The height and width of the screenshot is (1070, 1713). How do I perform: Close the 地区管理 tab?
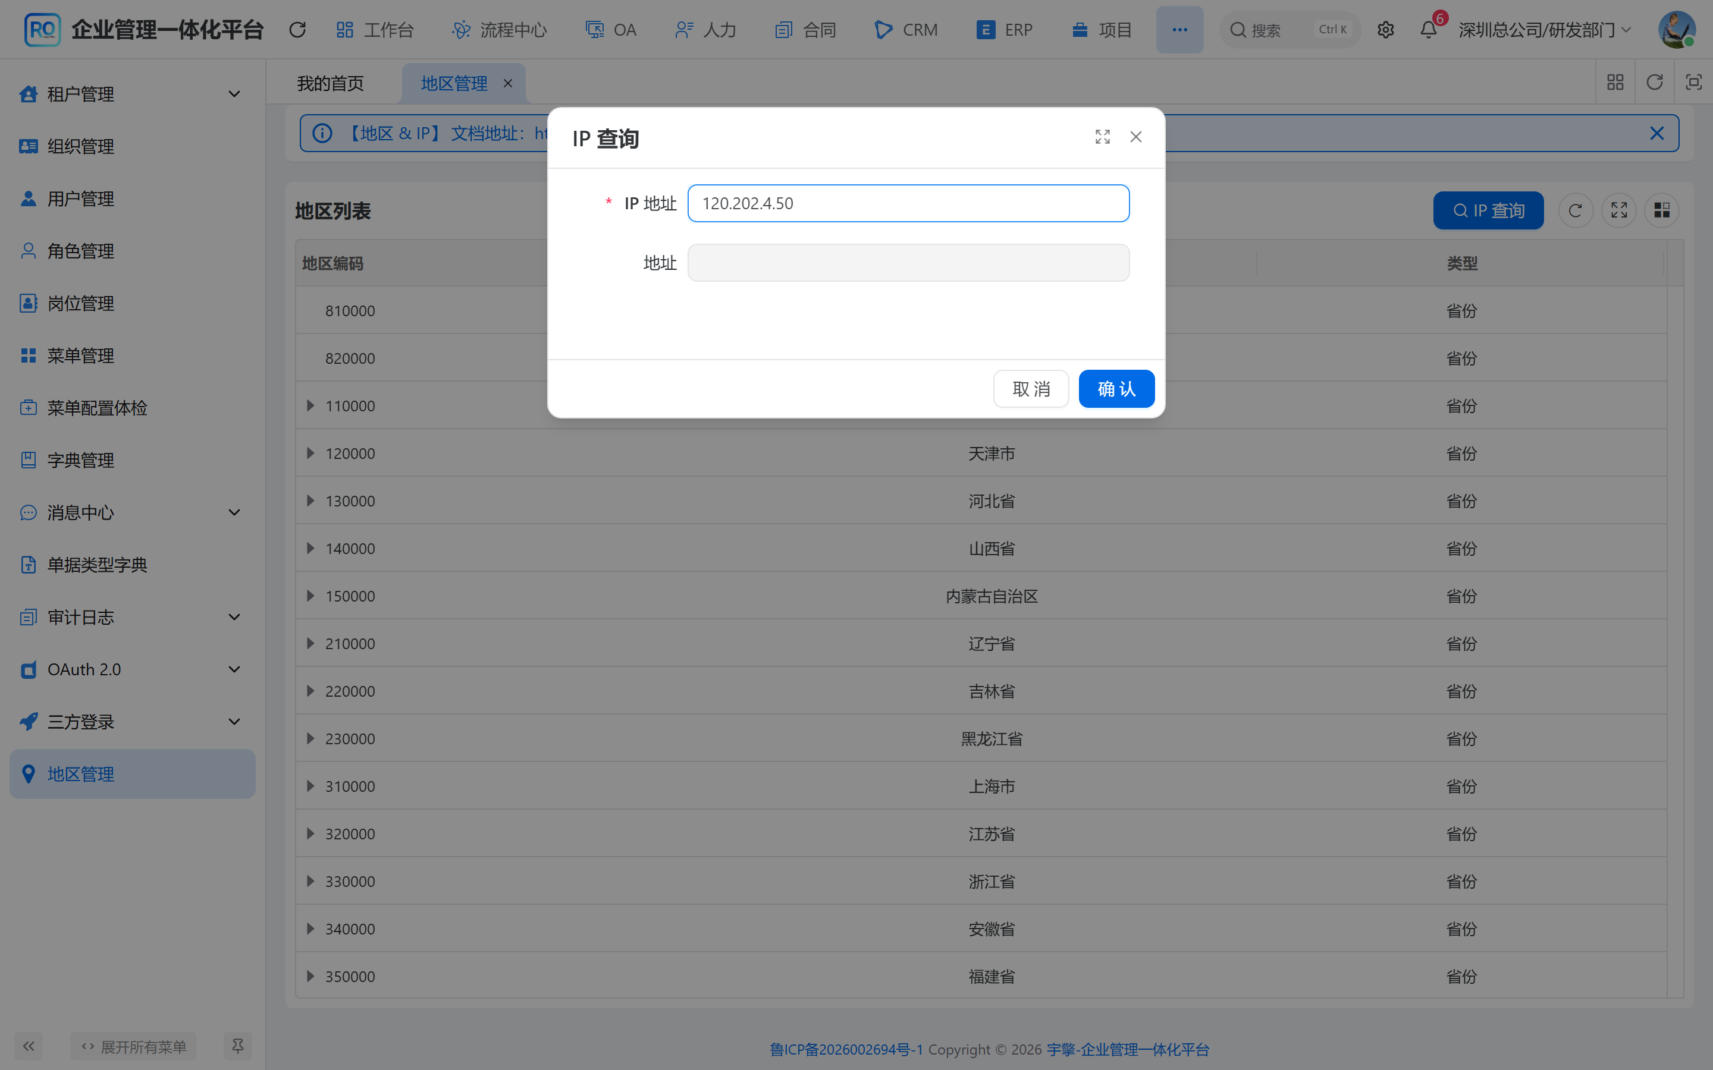tap(507, 83)
